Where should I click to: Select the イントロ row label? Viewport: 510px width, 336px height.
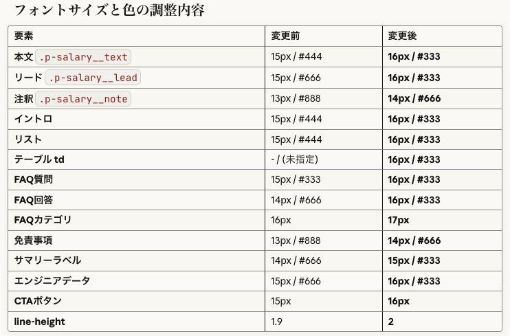coord(33,119)
